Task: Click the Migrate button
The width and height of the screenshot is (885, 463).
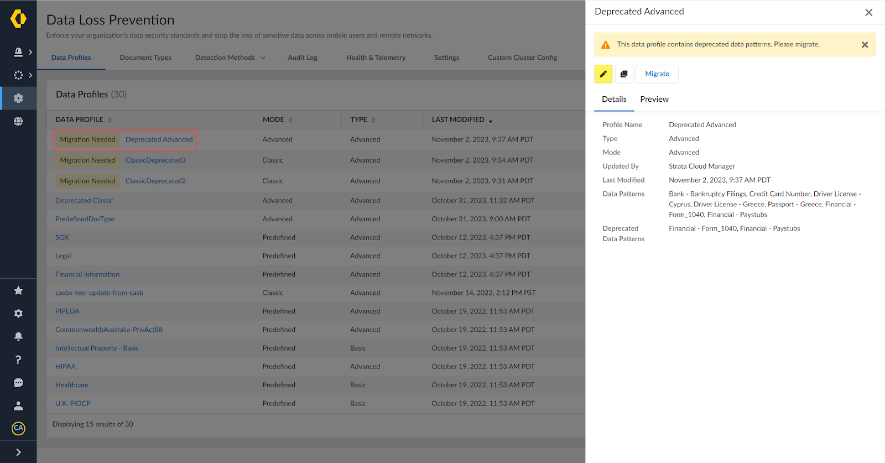Action: tap(657, 74)
